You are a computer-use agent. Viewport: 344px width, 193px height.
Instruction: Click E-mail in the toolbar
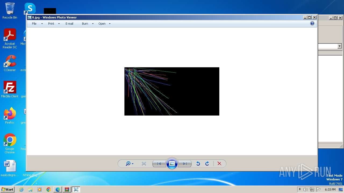click(x=69, y=24)
